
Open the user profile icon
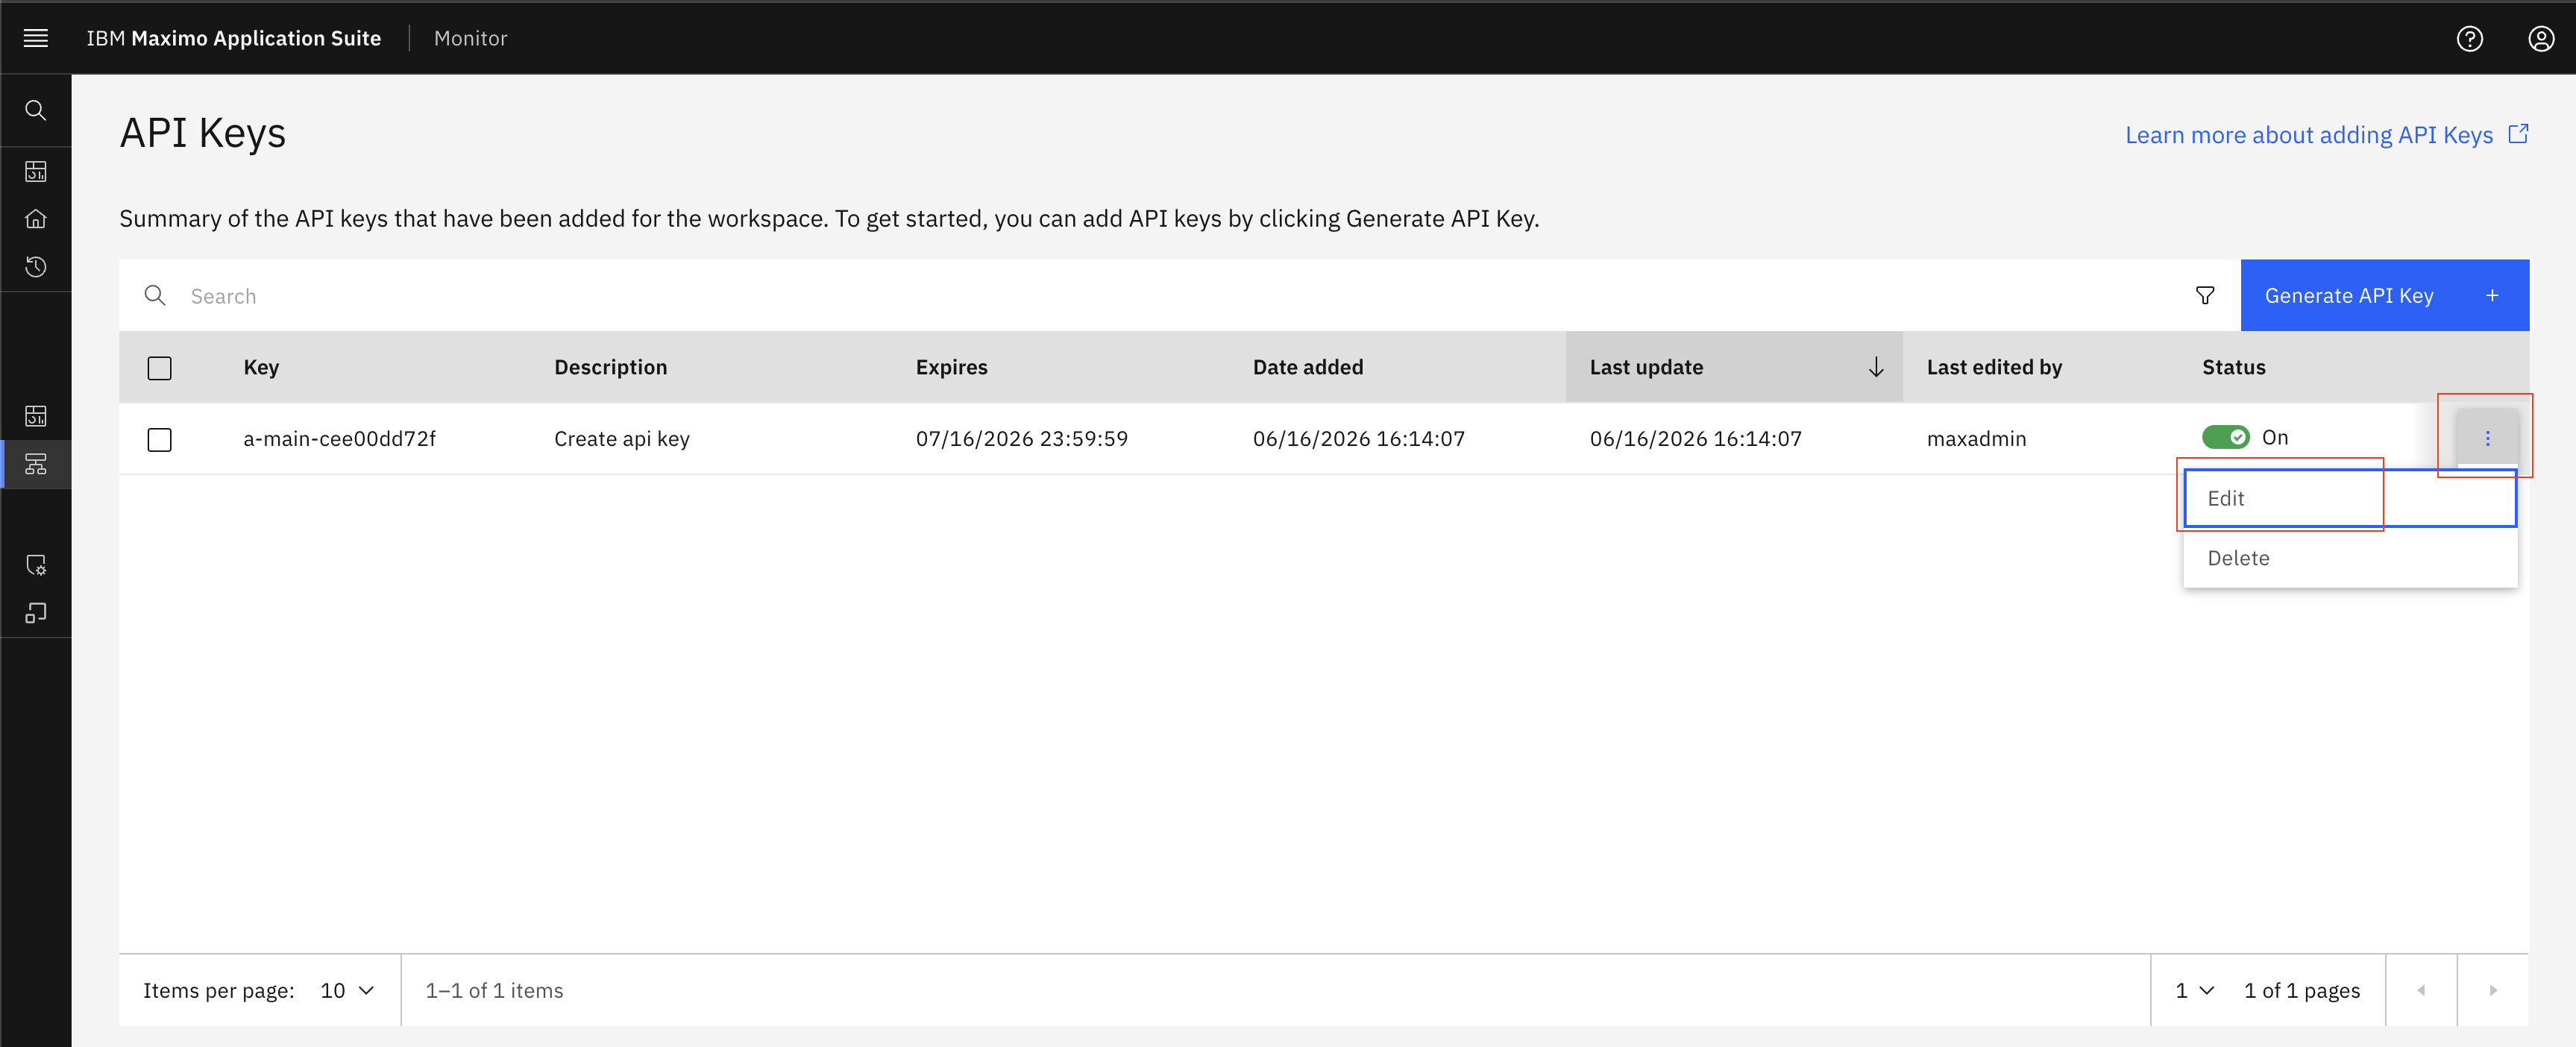click(x=2541, y=38)
